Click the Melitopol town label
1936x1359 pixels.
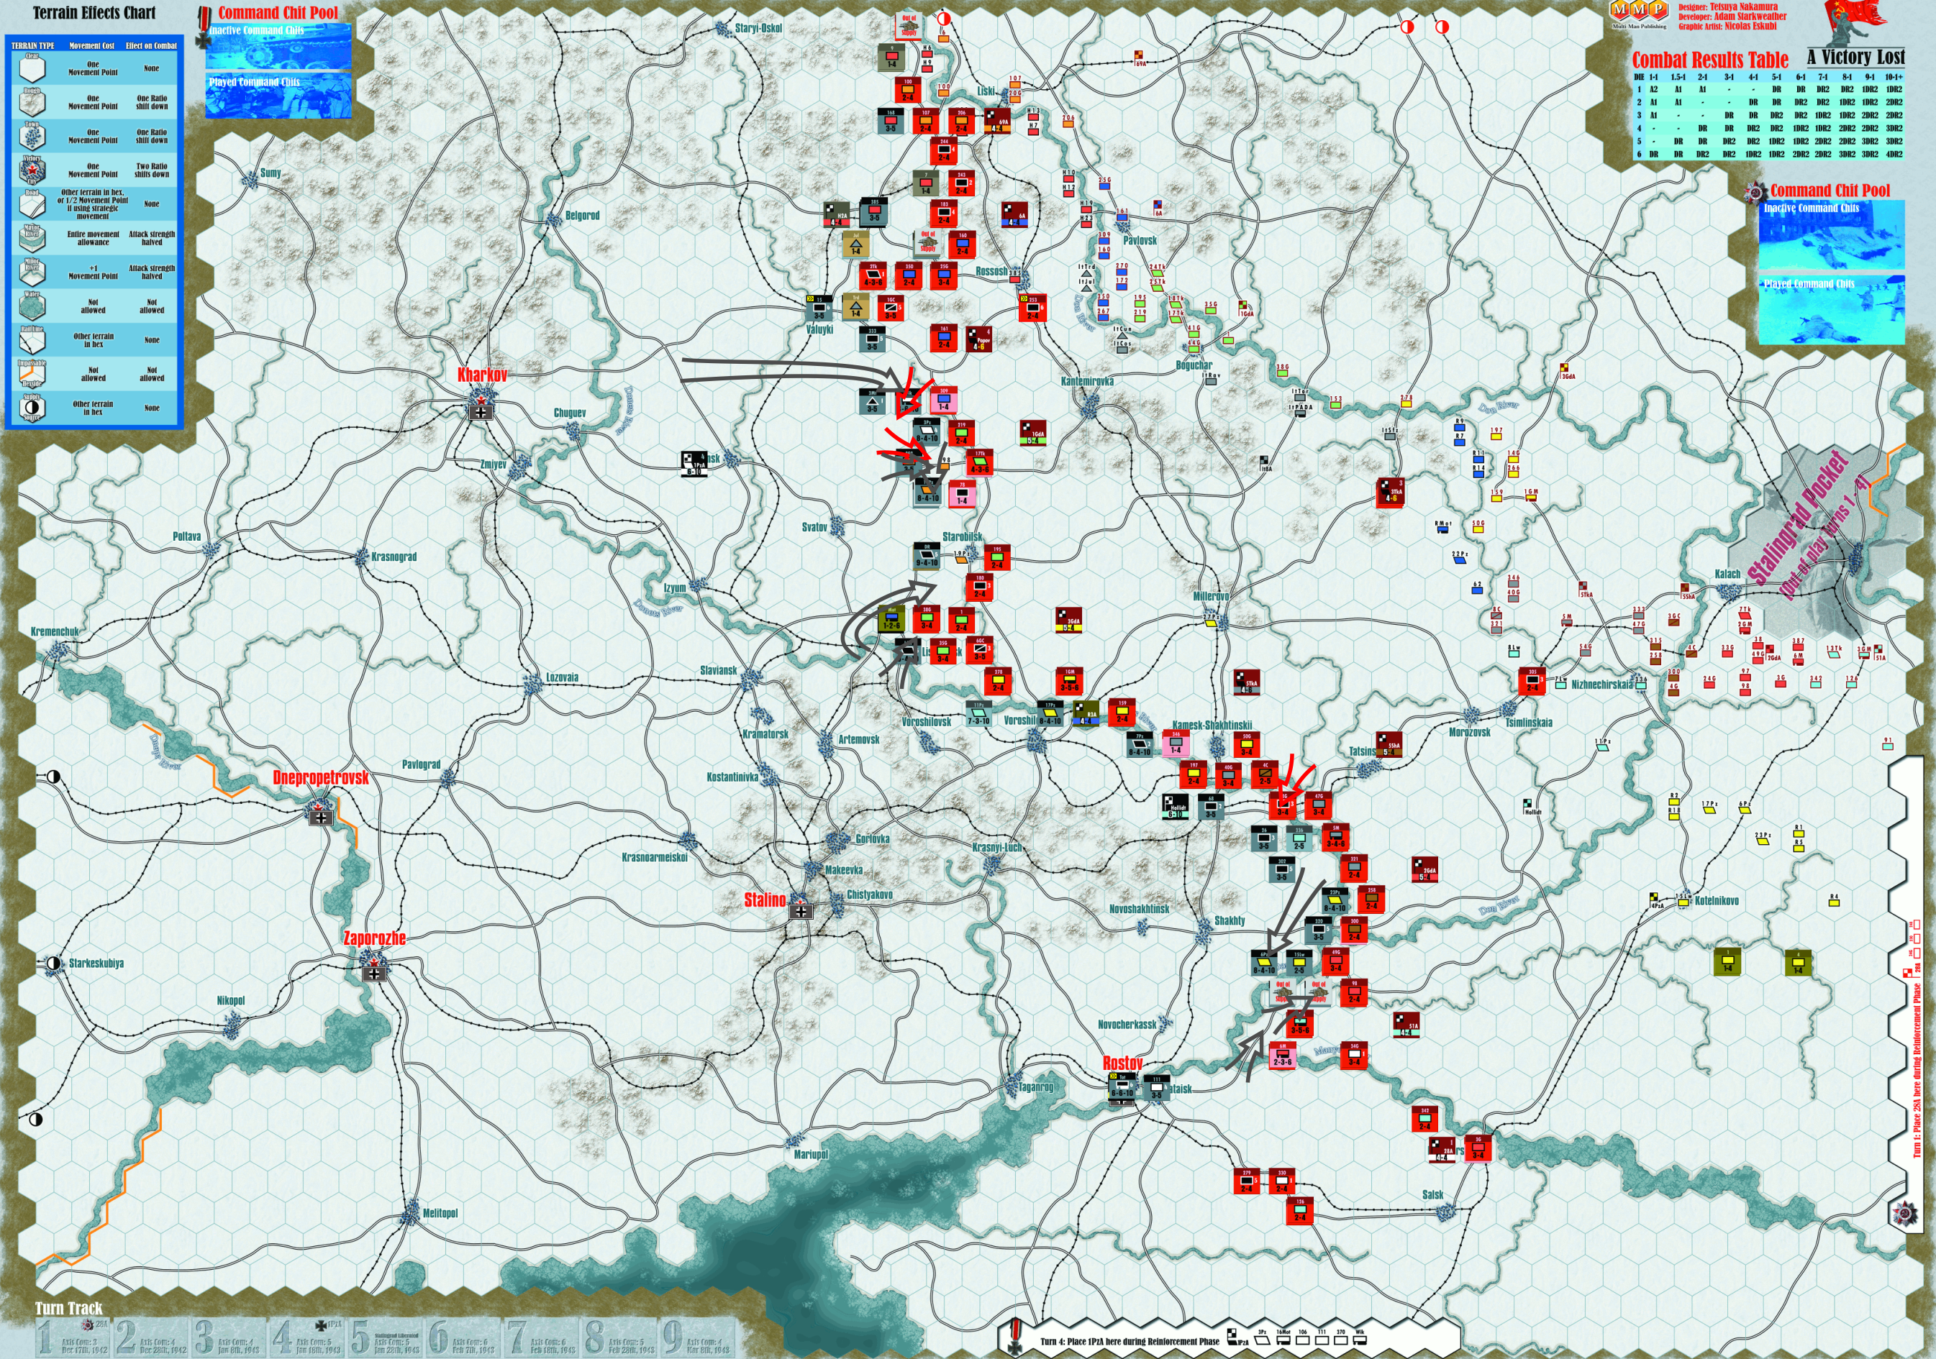pyautogui.click(x=440, y=1213)
